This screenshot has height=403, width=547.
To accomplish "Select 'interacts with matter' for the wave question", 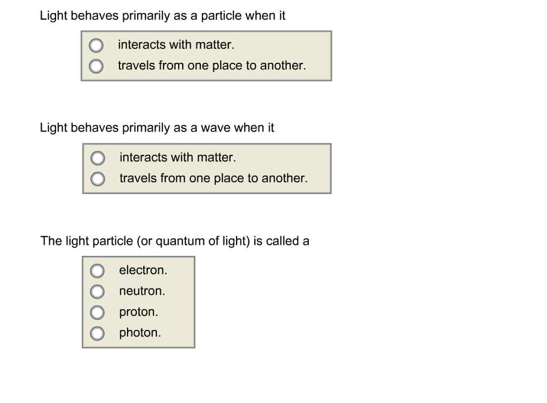I will [x=97, y=158].
